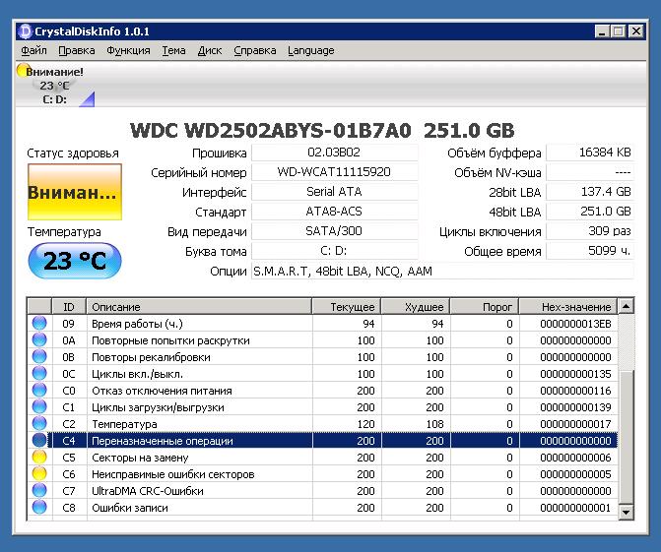Image resolution: width=661 pixels, height=552 pixels.
Task: Select the Секторы на замену row
Action: pos(322,458)
